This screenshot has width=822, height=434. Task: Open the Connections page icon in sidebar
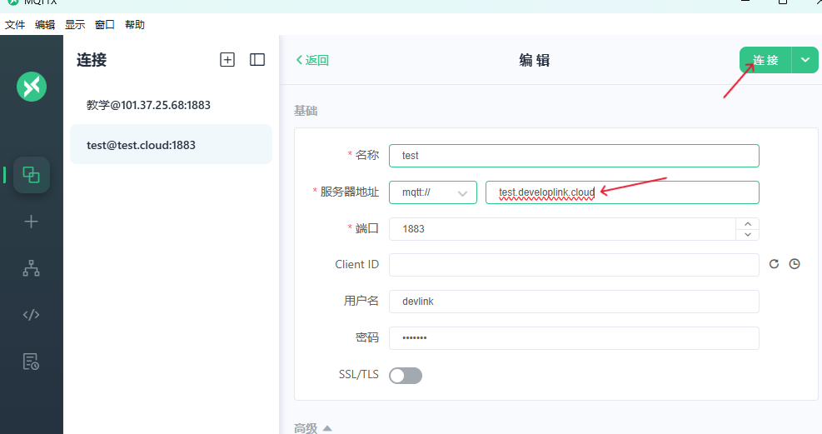coord(32,175)
